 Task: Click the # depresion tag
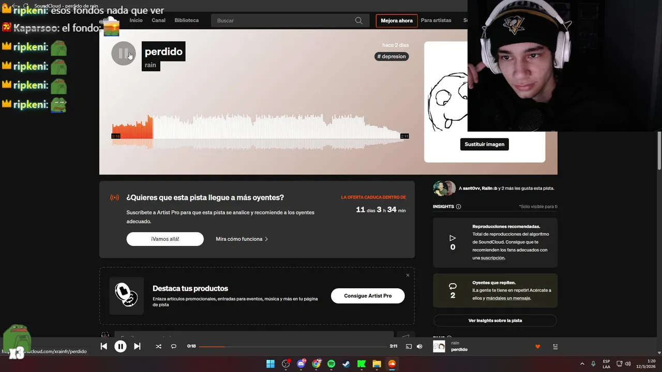(392, 56)
